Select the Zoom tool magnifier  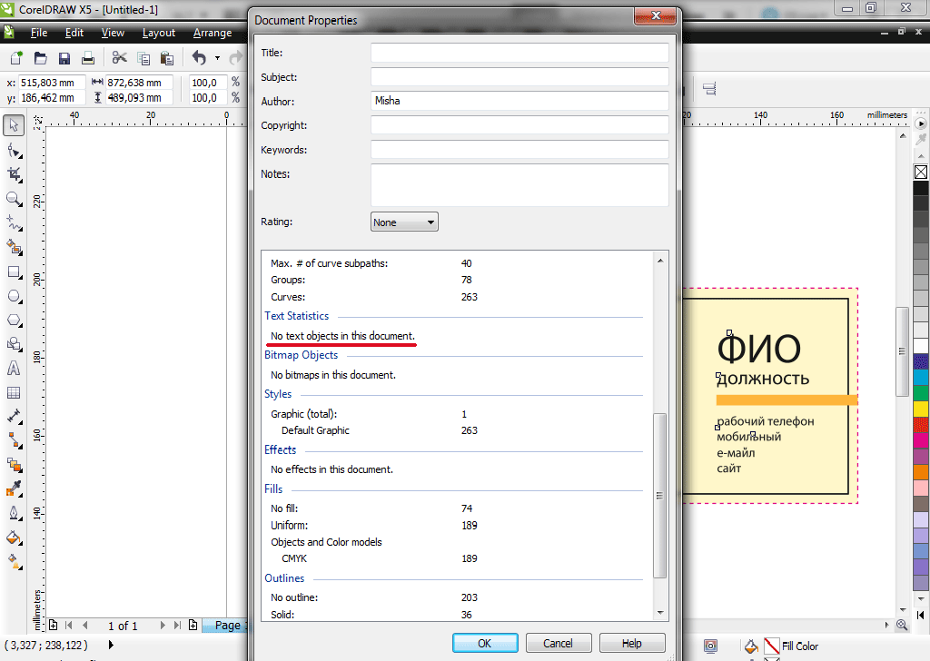[14, 198]
